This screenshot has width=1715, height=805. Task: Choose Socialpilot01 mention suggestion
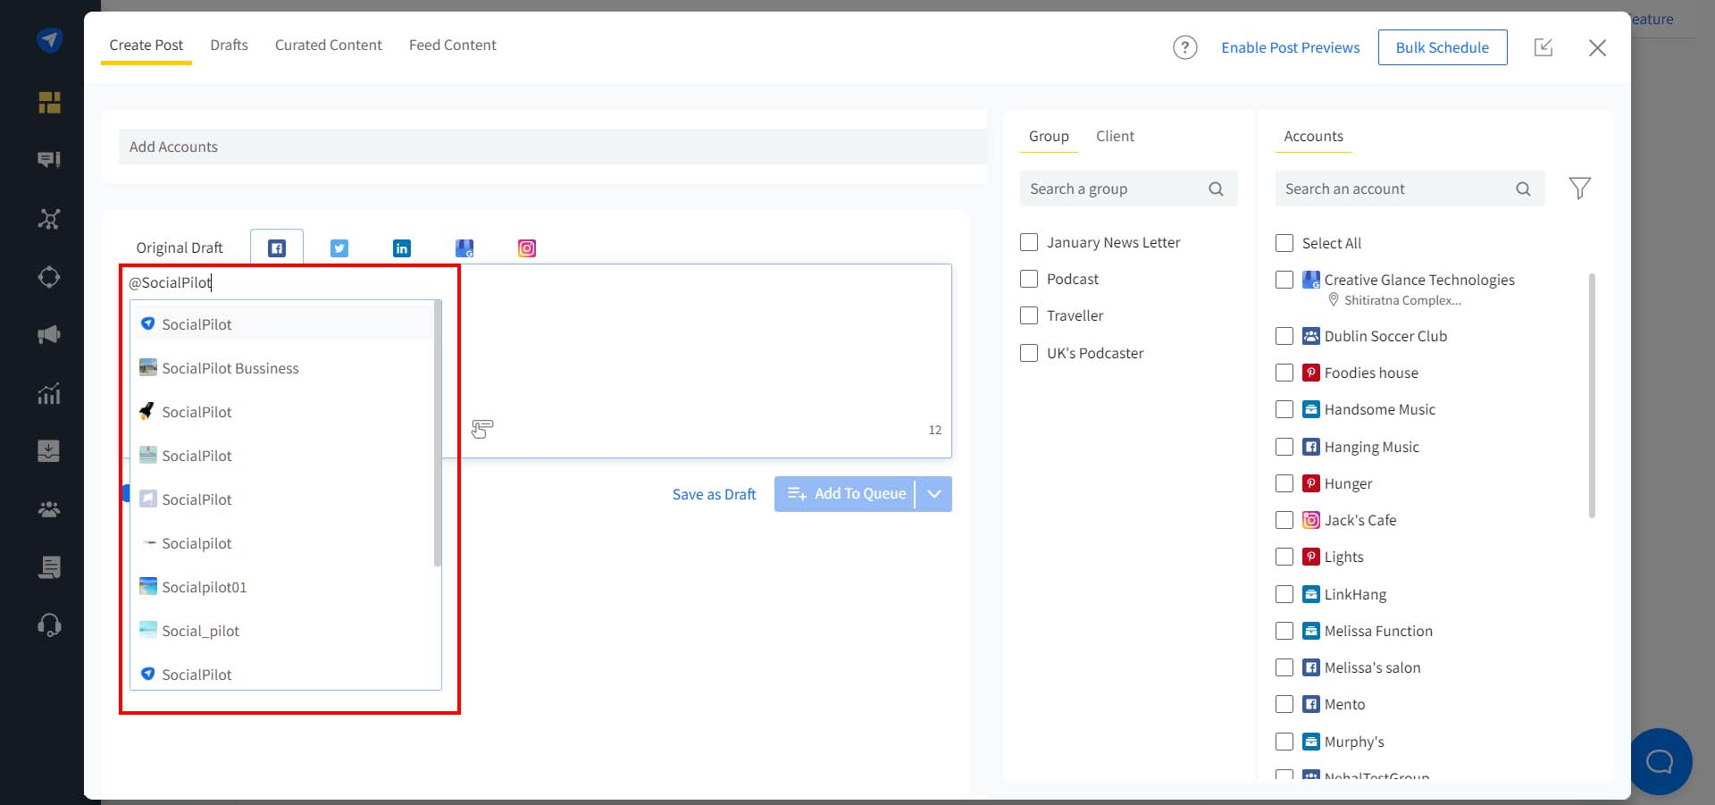click(x=282, y=587)
